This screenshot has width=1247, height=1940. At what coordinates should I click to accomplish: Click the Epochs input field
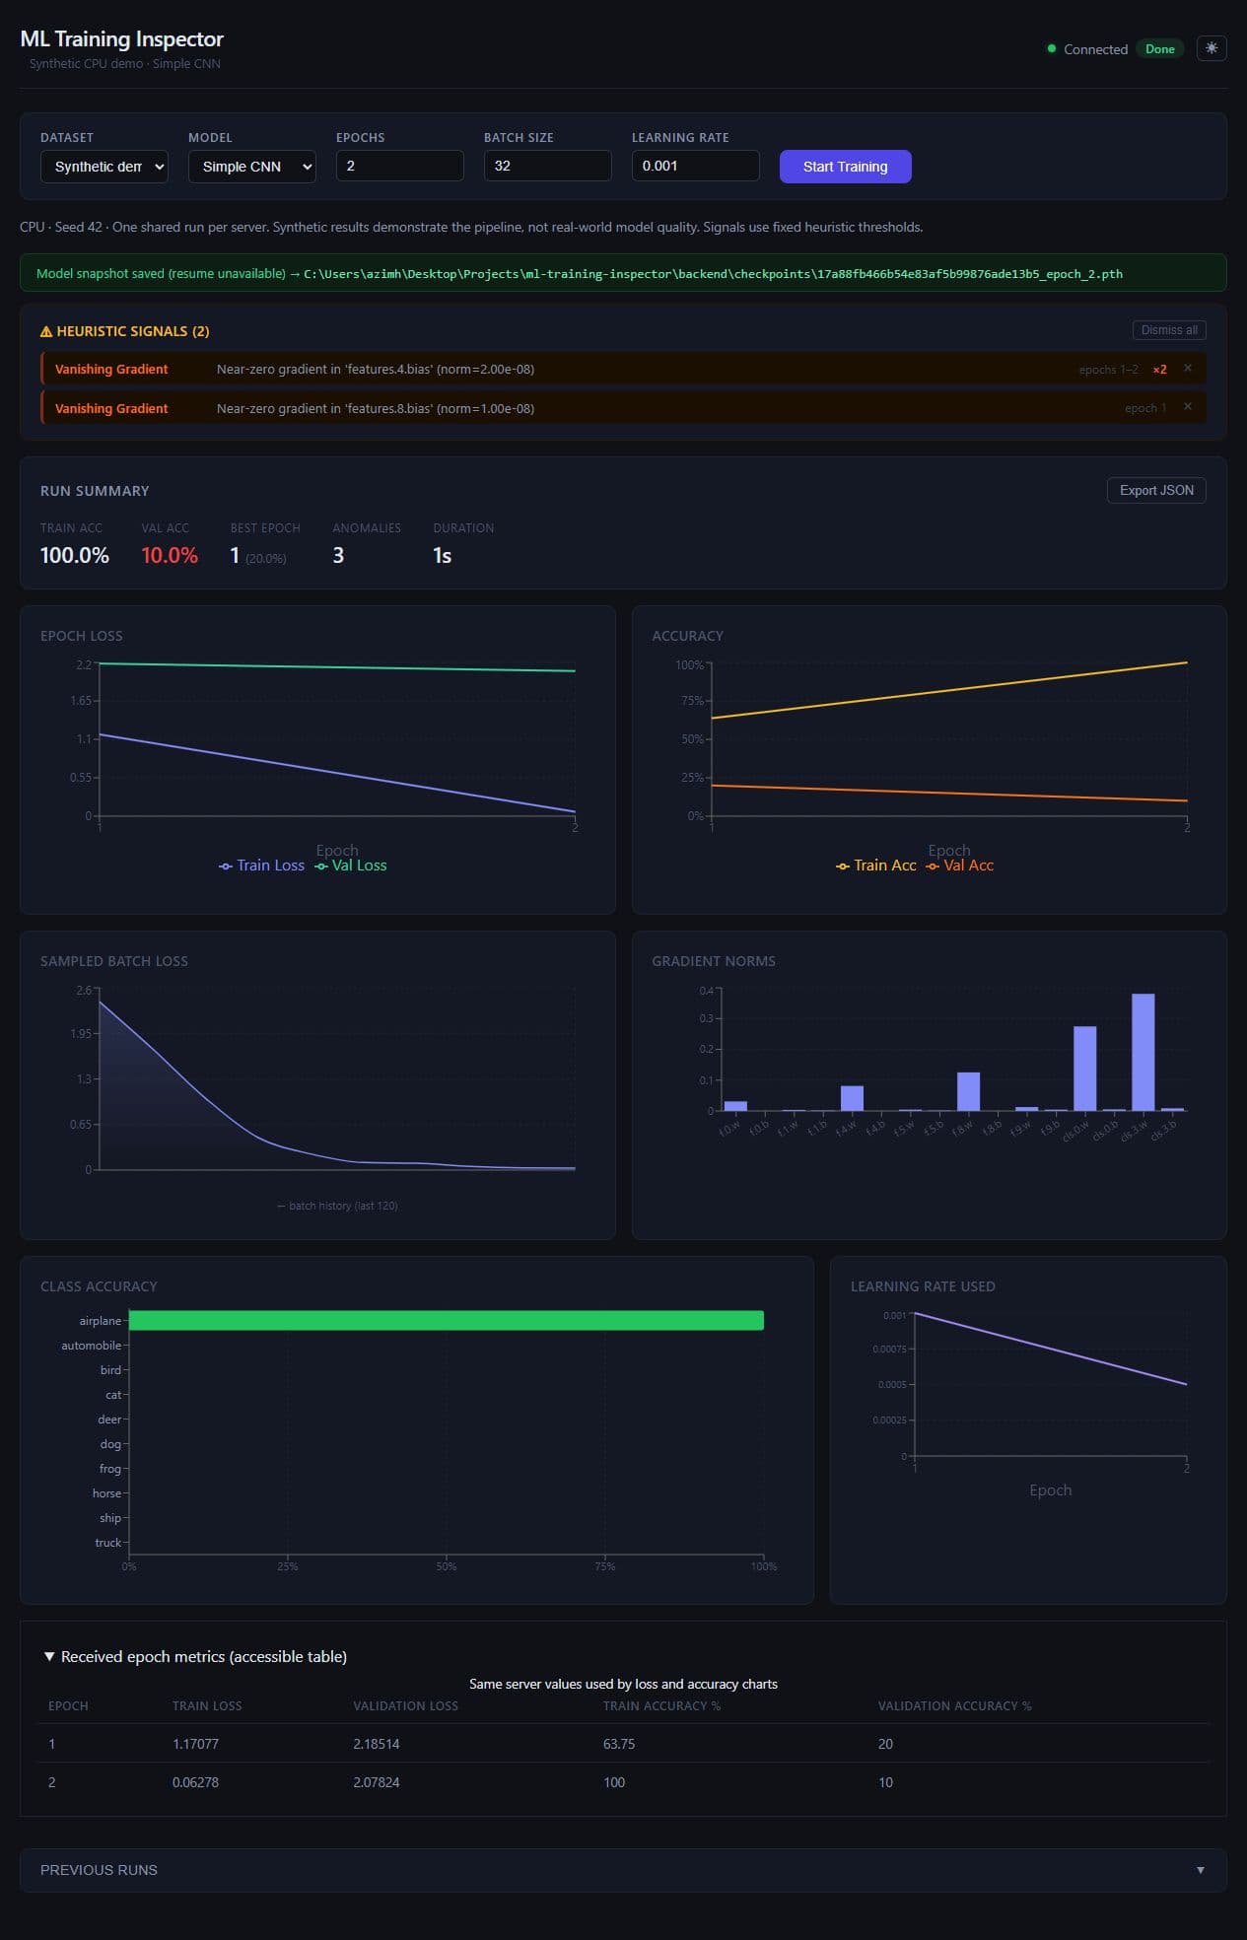(x=399, y=166)
